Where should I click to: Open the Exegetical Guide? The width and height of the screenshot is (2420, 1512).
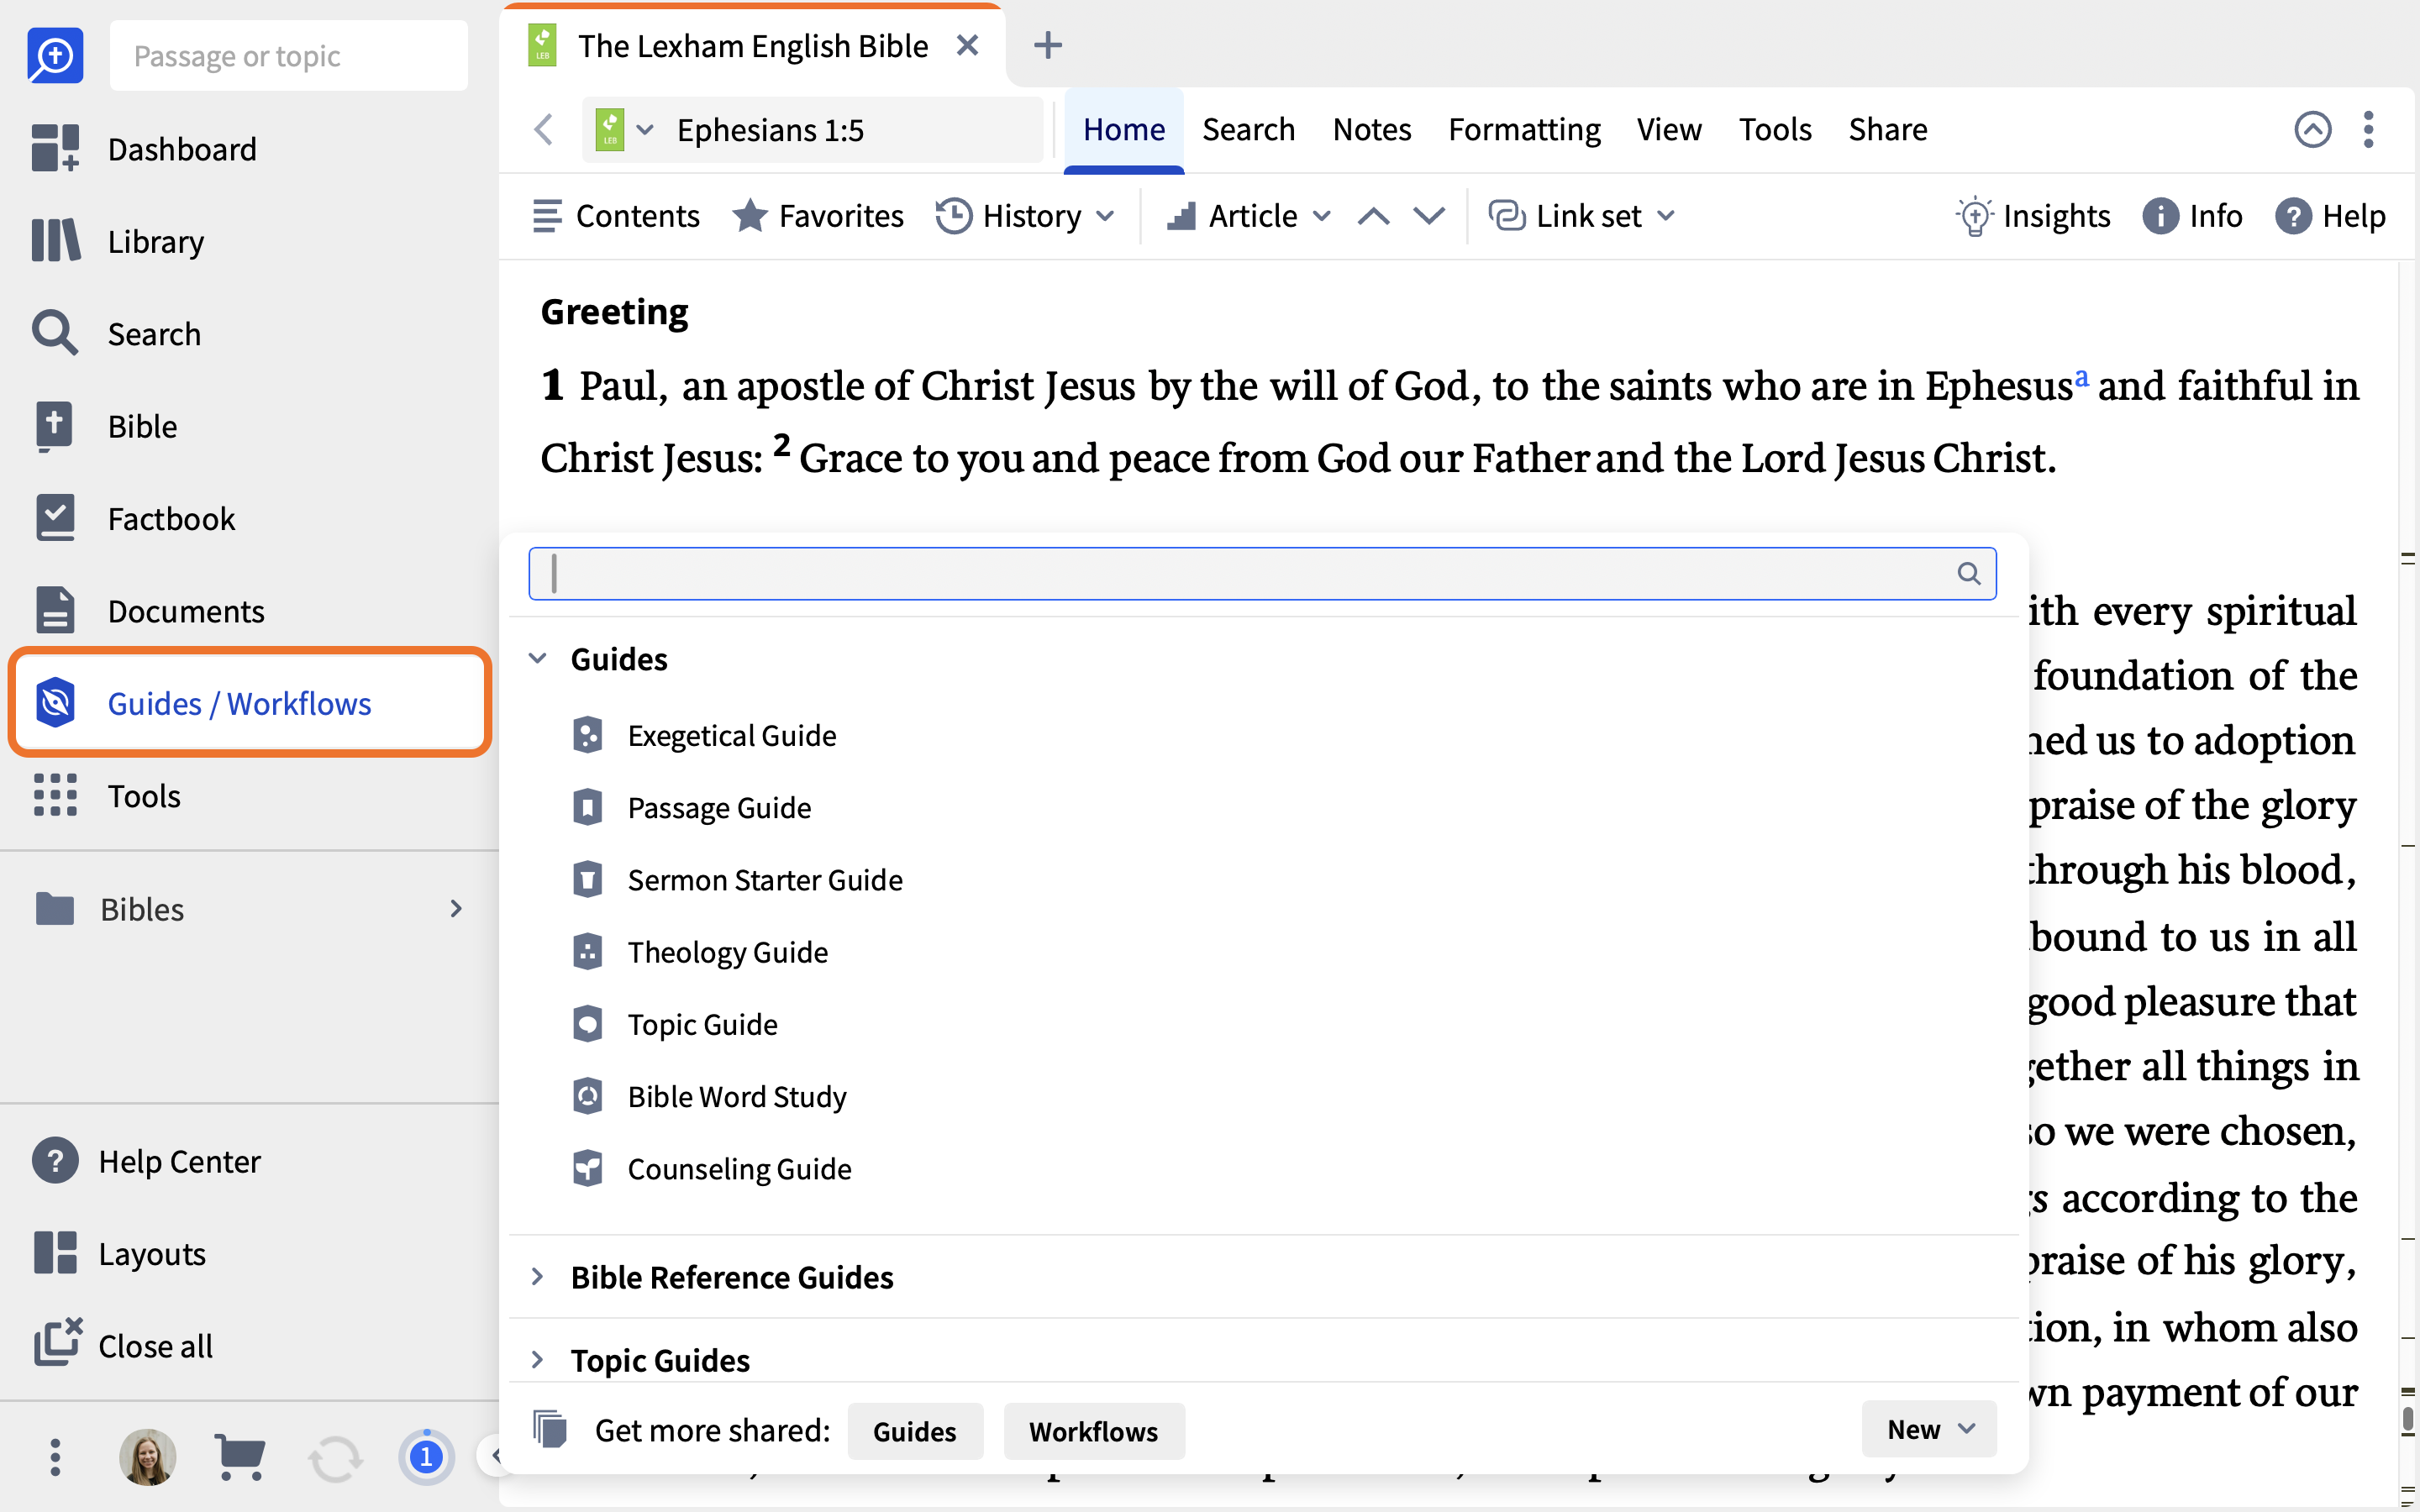704,735
